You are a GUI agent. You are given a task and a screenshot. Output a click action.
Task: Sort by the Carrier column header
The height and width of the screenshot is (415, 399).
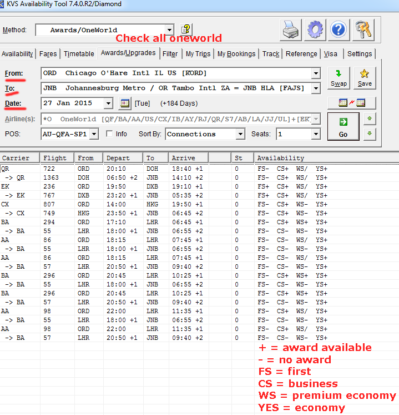[20, 158]
